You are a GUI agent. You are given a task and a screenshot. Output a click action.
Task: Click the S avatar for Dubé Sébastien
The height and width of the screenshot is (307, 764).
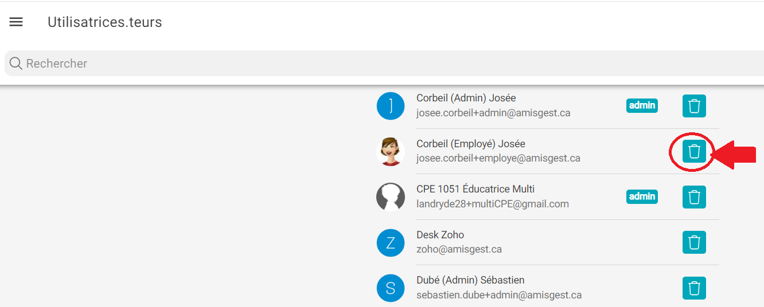pyautogui.click(x=391, y=288)
